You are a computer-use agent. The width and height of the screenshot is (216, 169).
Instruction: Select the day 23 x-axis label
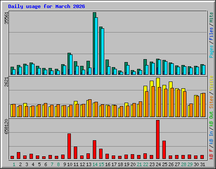[x=152, y=164]
